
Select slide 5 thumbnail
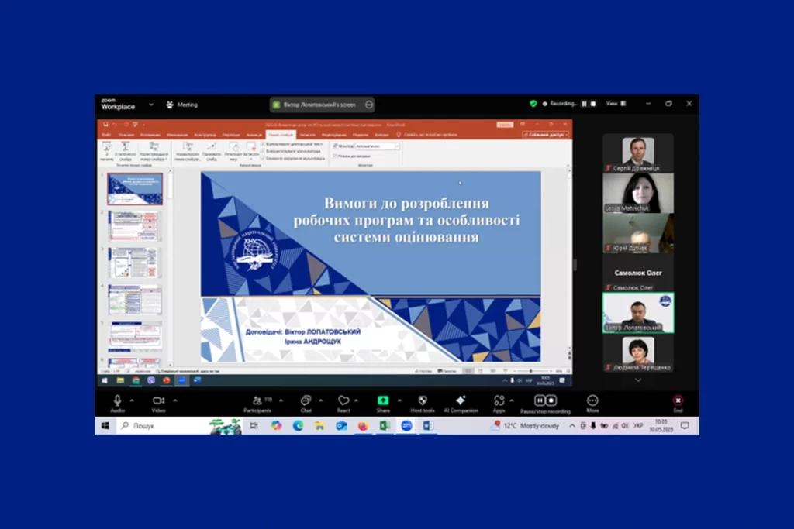coord(135,336)
